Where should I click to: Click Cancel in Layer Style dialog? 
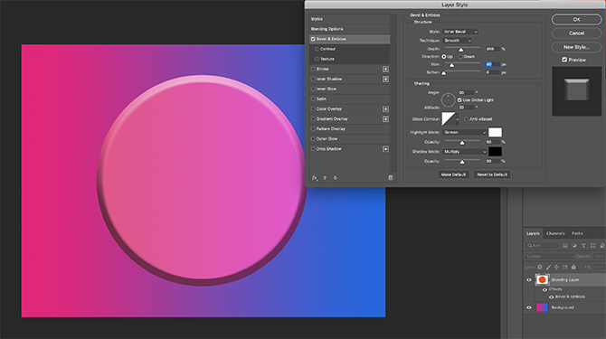576,33
